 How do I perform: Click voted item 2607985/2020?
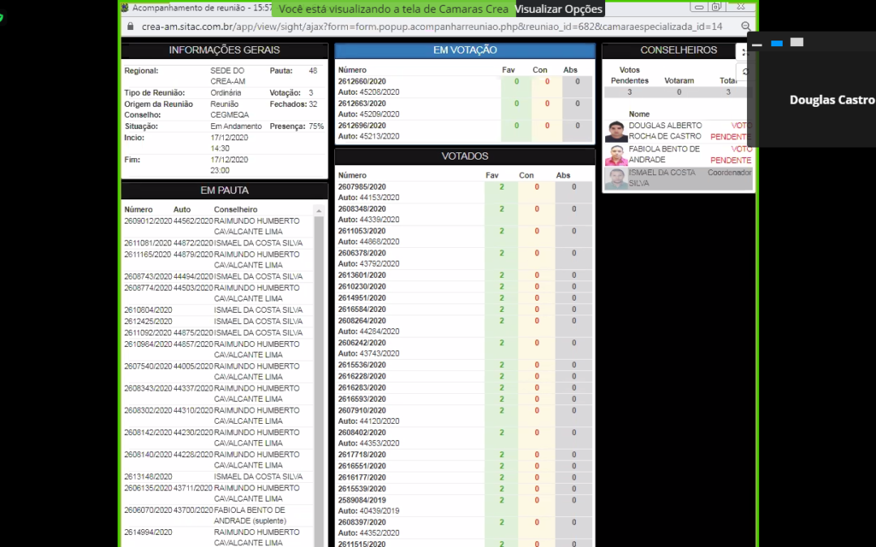click(x=362, y=187)
